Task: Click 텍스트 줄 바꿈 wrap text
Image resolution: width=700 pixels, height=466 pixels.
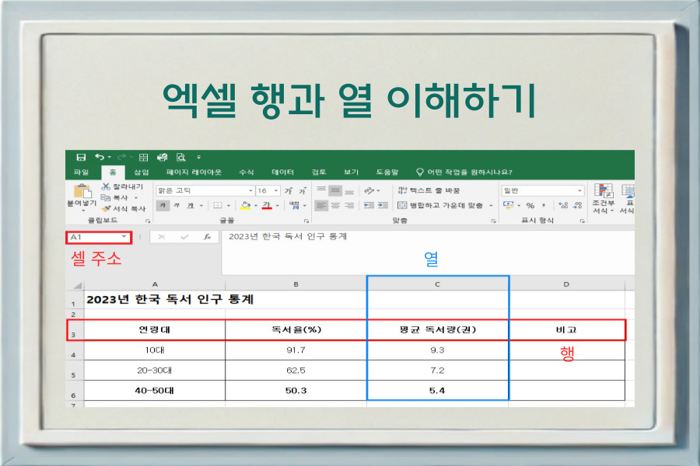Action: [x=429, y=190]
